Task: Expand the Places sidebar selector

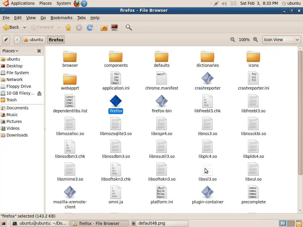Action: pyautogui.click(x=10, y=51)
